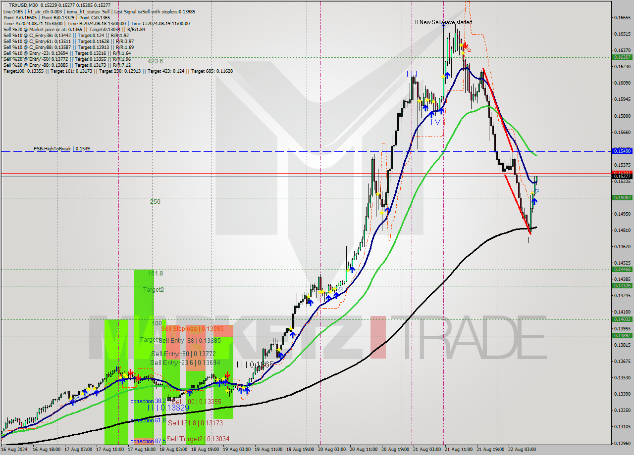Select the green 0.14032 price tag
The image size is (634, 455).
click(x=622, y=319)
